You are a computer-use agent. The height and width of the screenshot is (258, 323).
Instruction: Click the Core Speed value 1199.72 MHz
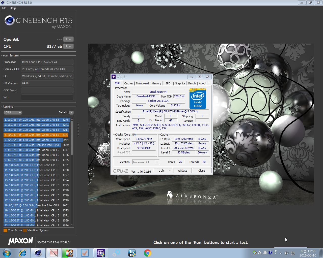click(144, 139)
